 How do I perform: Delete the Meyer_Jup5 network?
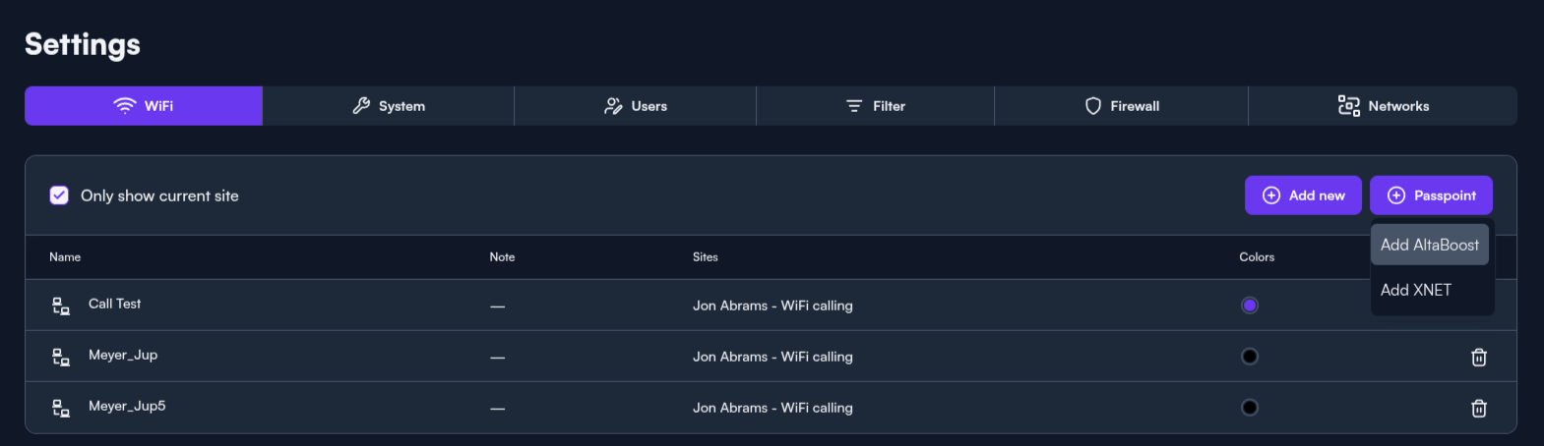1479,408
